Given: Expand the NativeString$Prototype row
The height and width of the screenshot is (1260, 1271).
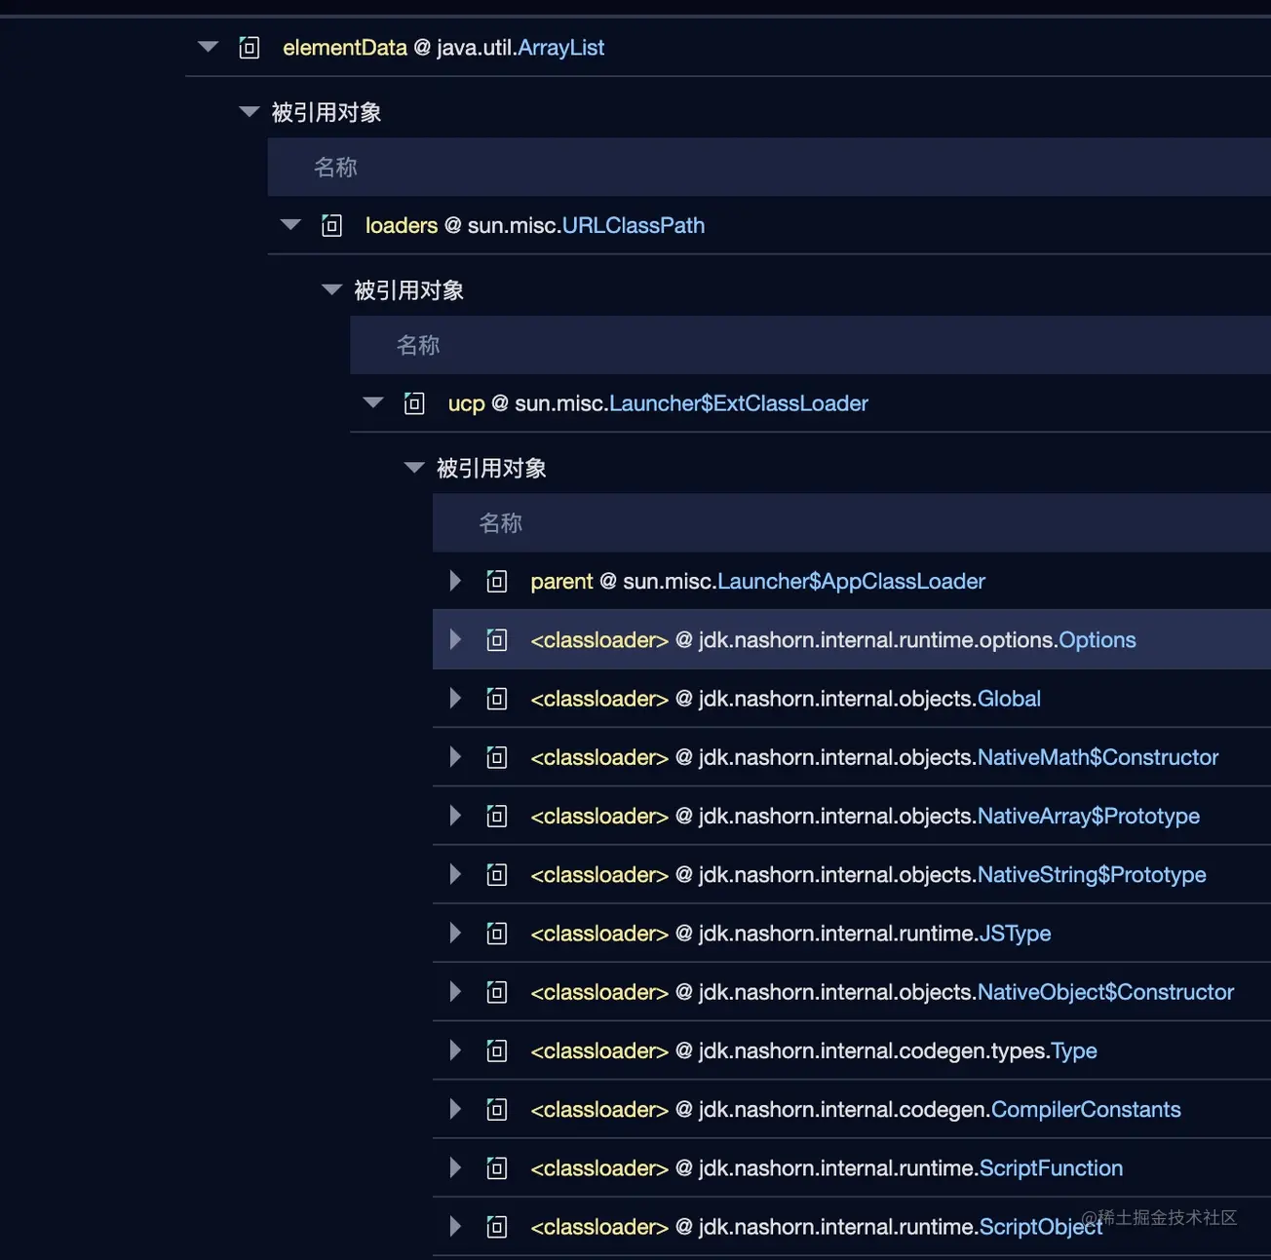Looking at the screenshot, I should [x=455, y=875].
